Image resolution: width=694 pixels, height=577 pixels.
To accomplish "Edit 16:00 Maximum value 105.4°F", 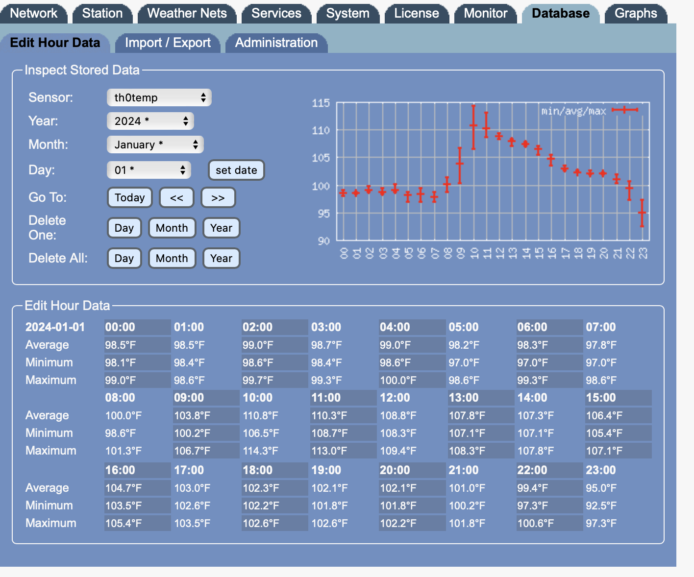I will (x=137, y=523).
